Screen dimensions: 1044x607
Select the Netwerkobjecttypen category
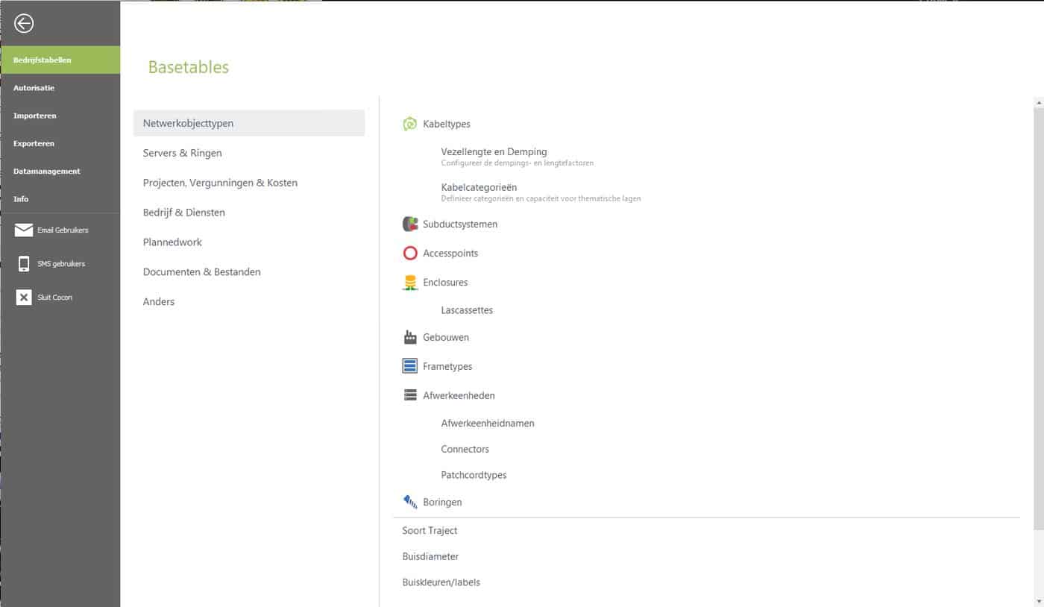coord(249,123)
